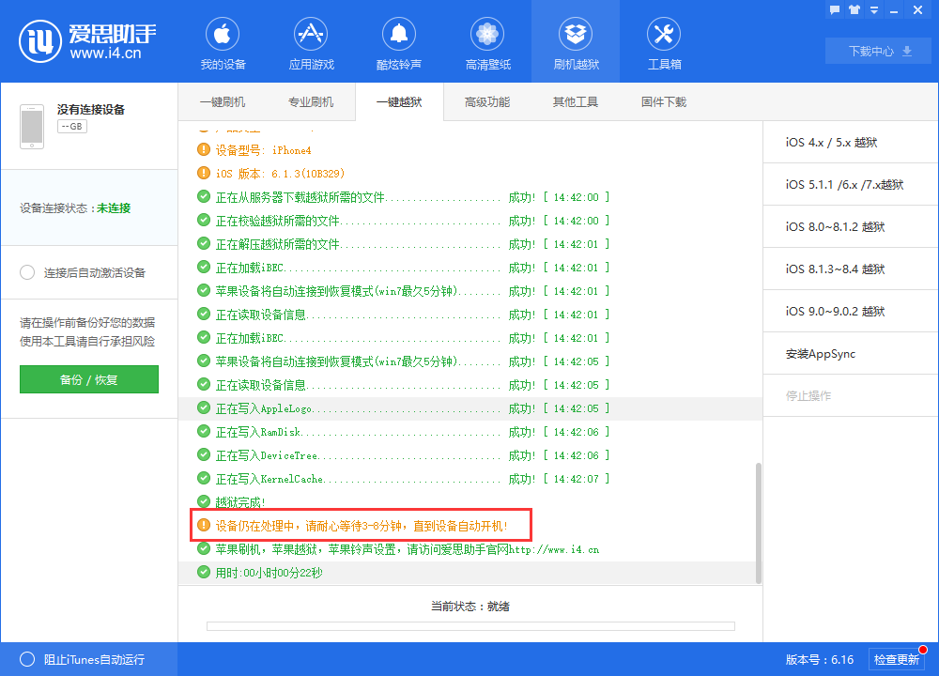Click log line 设备型号: iPhone4
This screenshot has width=939, height=676.
(x=264, y=149)
